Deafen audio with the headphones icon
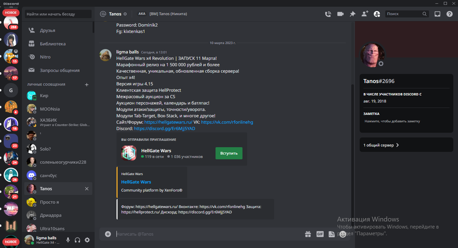Image resolution: width=458 pixels, height=248 pixels. click(x=77, y=240)
